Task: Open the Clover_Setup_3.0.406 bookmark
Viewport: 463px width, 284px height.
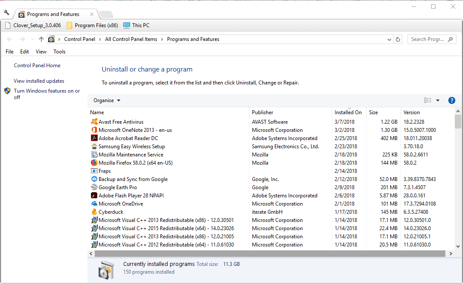Action: pos(33,25)
